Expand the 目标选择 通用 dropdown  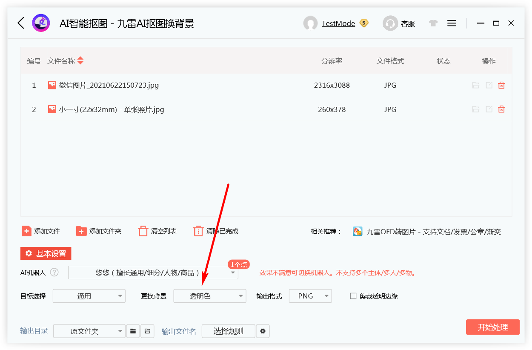coord(89,295)
